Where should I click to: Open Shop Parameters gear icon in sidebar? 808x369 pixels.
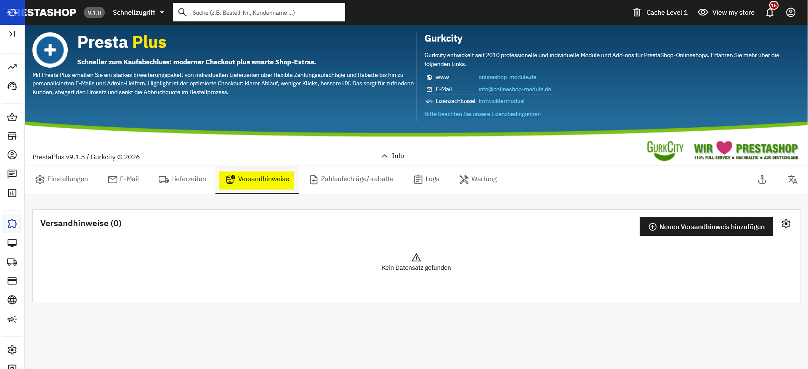coord(12,350)
